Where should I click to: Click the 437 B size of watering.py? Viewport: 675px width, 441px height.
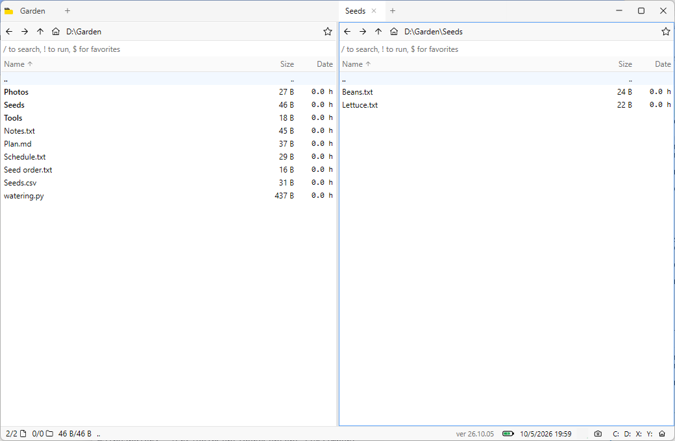coord(284,195)
